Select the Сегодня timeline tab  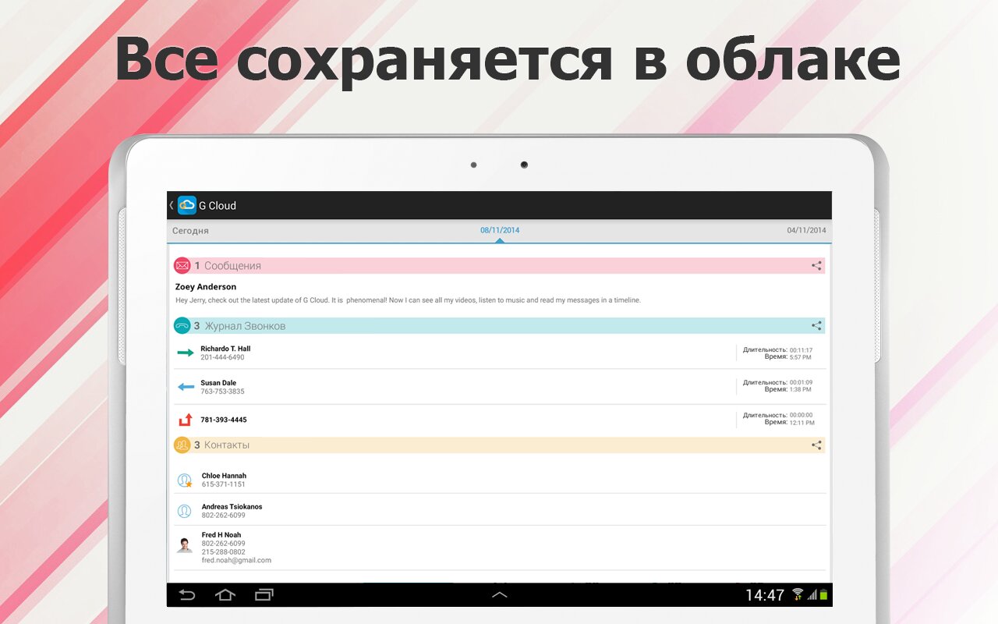[x=190, y=231]
